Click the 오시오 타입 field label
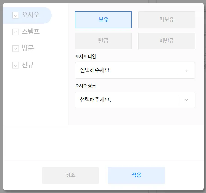 pos(85,57)
